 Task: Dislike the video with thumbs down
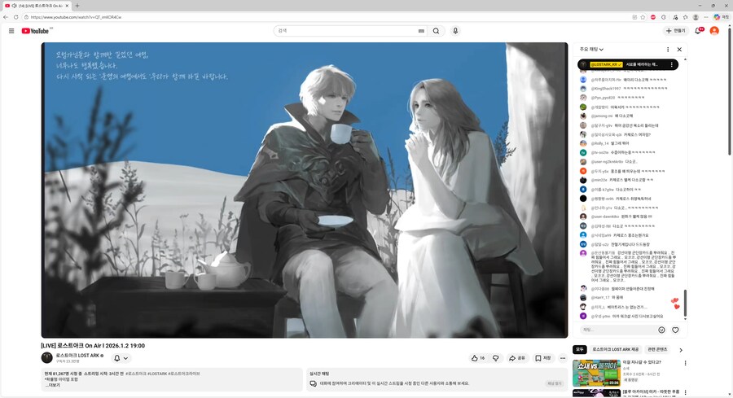tap(495, 358)
